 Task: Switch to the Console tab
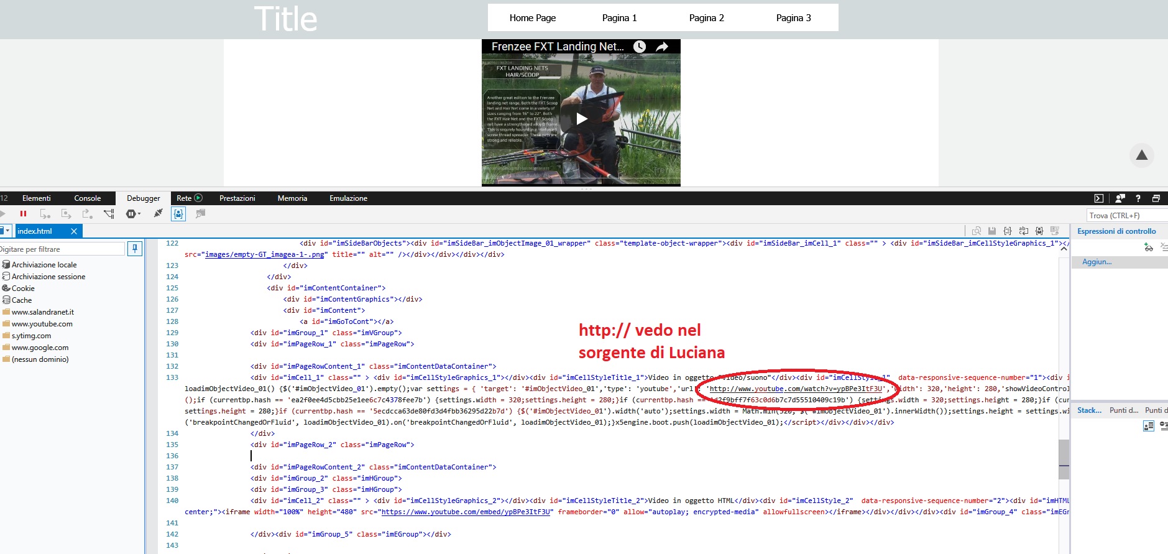(x=88, y=198)
